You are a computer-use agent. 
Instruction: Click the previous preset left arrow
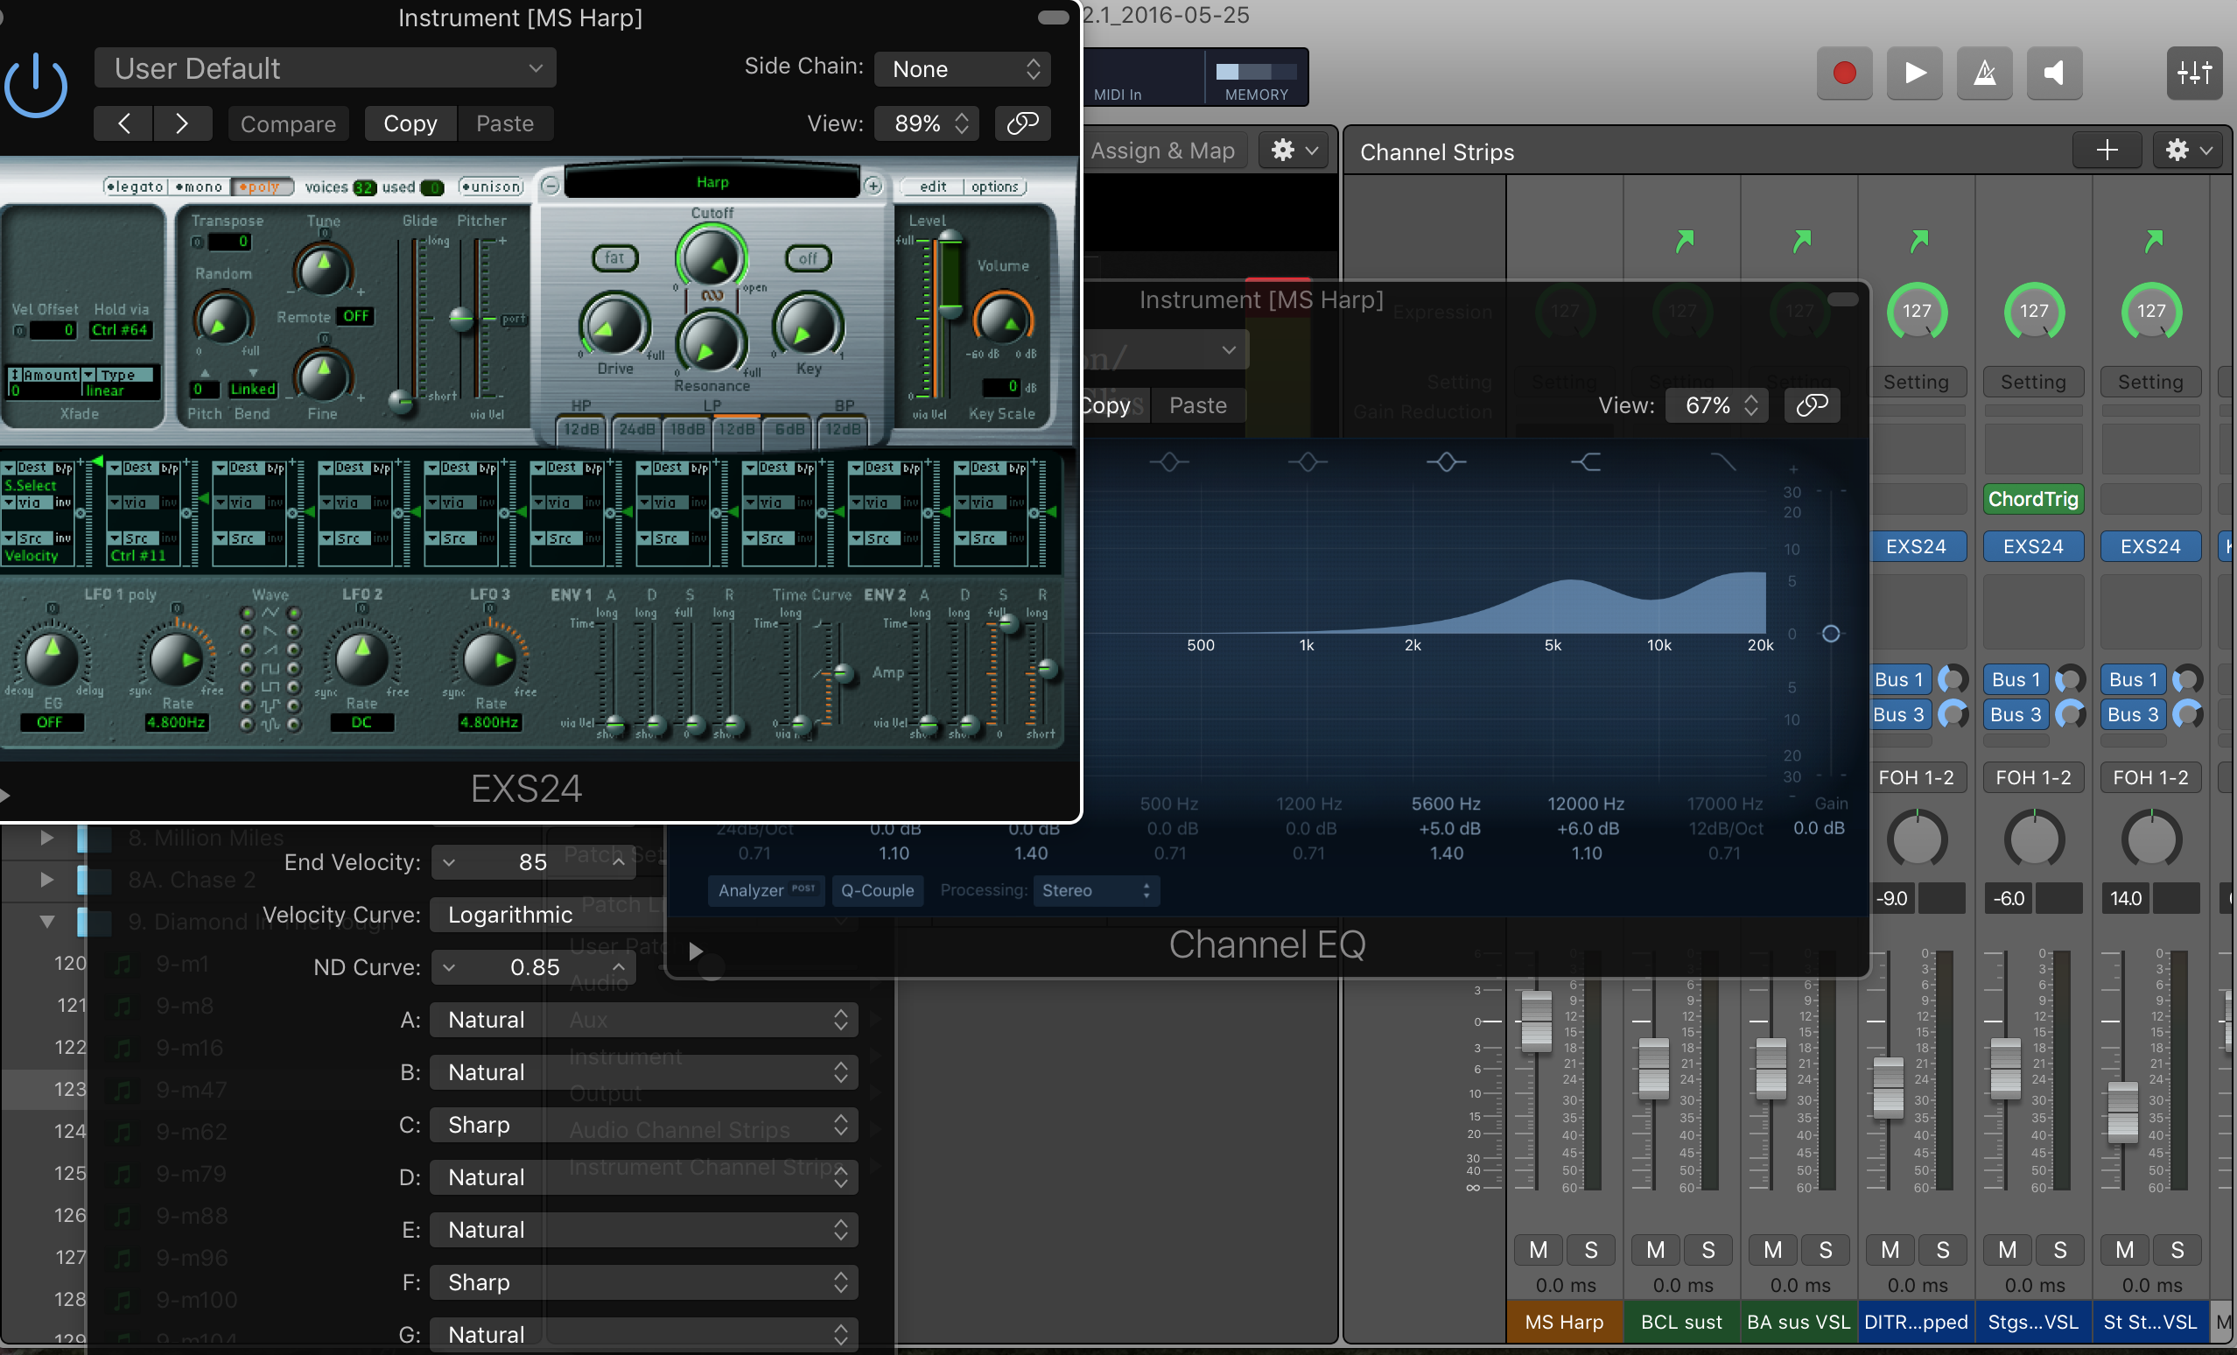pos(123,123)
